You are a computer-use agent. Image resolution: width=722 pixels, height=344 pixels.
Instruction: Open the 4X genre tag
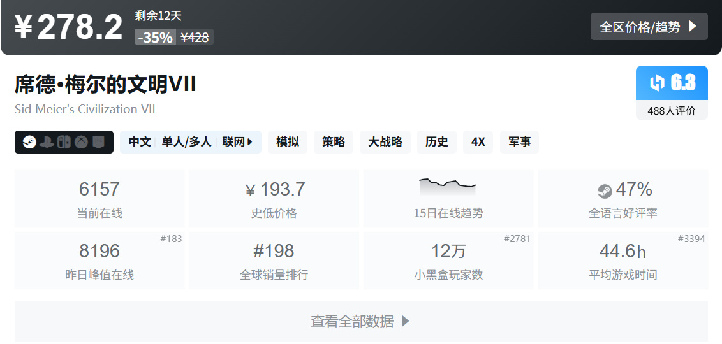coord(478,142)
